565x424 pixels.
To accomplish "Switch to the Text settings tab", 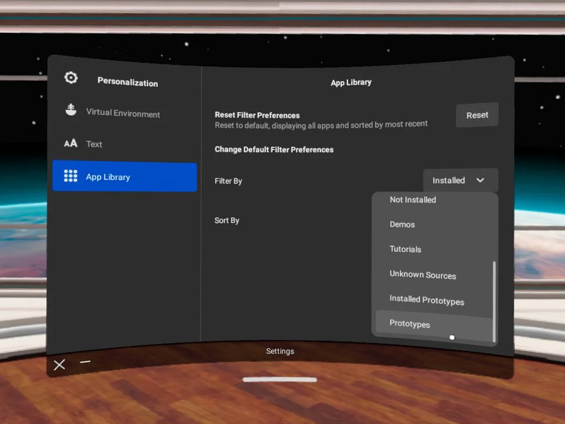I will [x=94, y=144].
